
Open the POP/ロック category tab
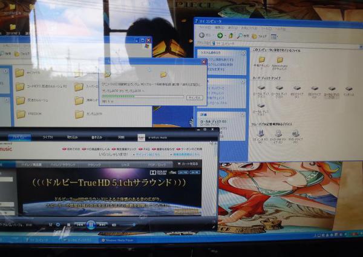(157, 165)
